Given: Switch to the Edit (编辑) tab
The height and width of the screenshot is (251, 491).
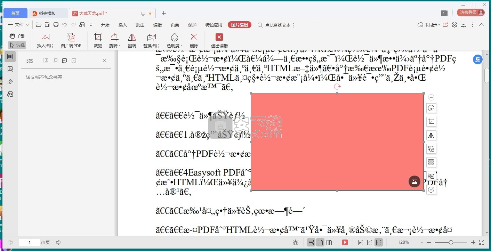Looking at the screenshot, I should click(x=158, y=25).
